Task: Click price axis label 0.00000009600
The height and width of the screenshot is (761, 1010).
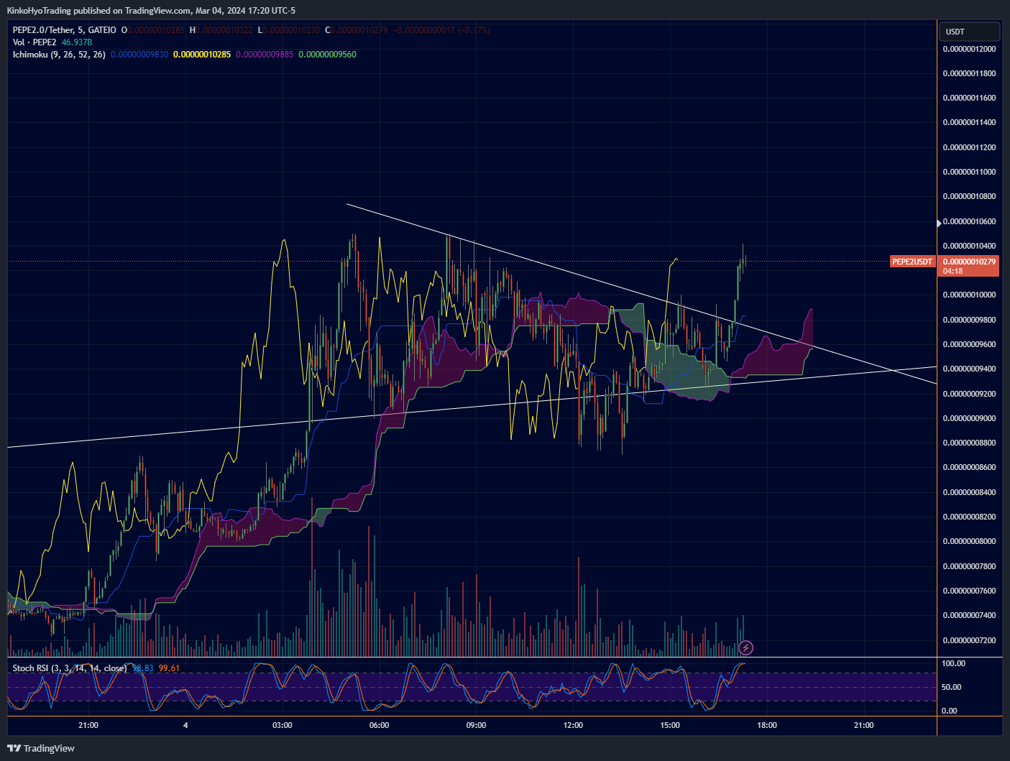Action: (x=969, y=344)
